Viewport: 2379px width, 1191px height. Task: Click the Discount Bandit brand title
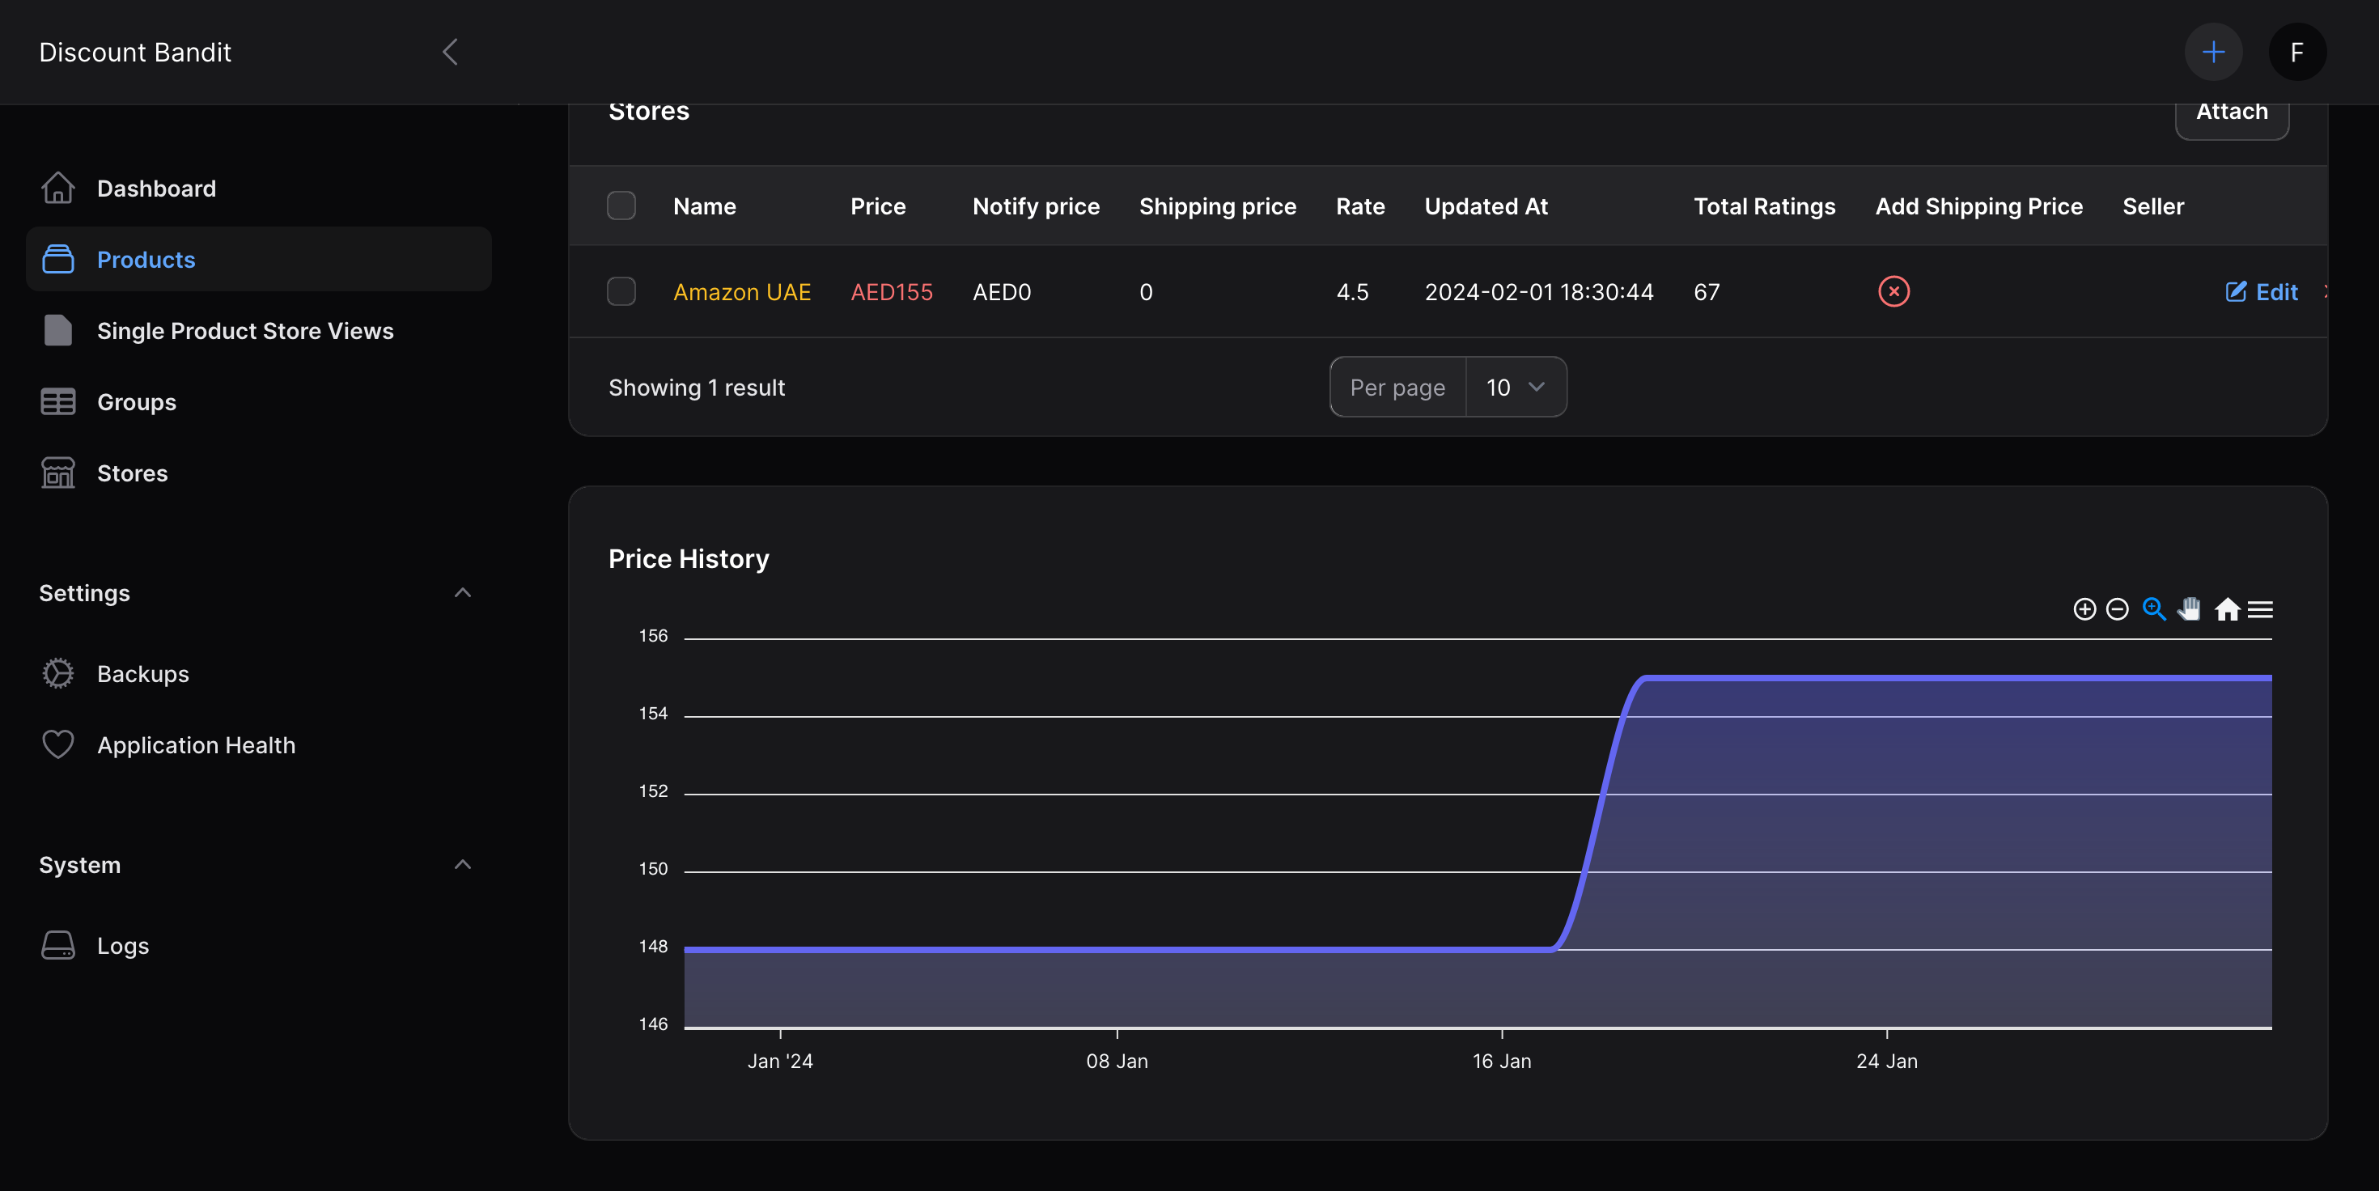coord(135,52)
